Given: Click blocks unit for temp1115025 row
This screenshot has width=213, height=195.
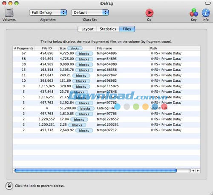Looking at the screenshot, I should pyautogui.click(x=81, y=86).
